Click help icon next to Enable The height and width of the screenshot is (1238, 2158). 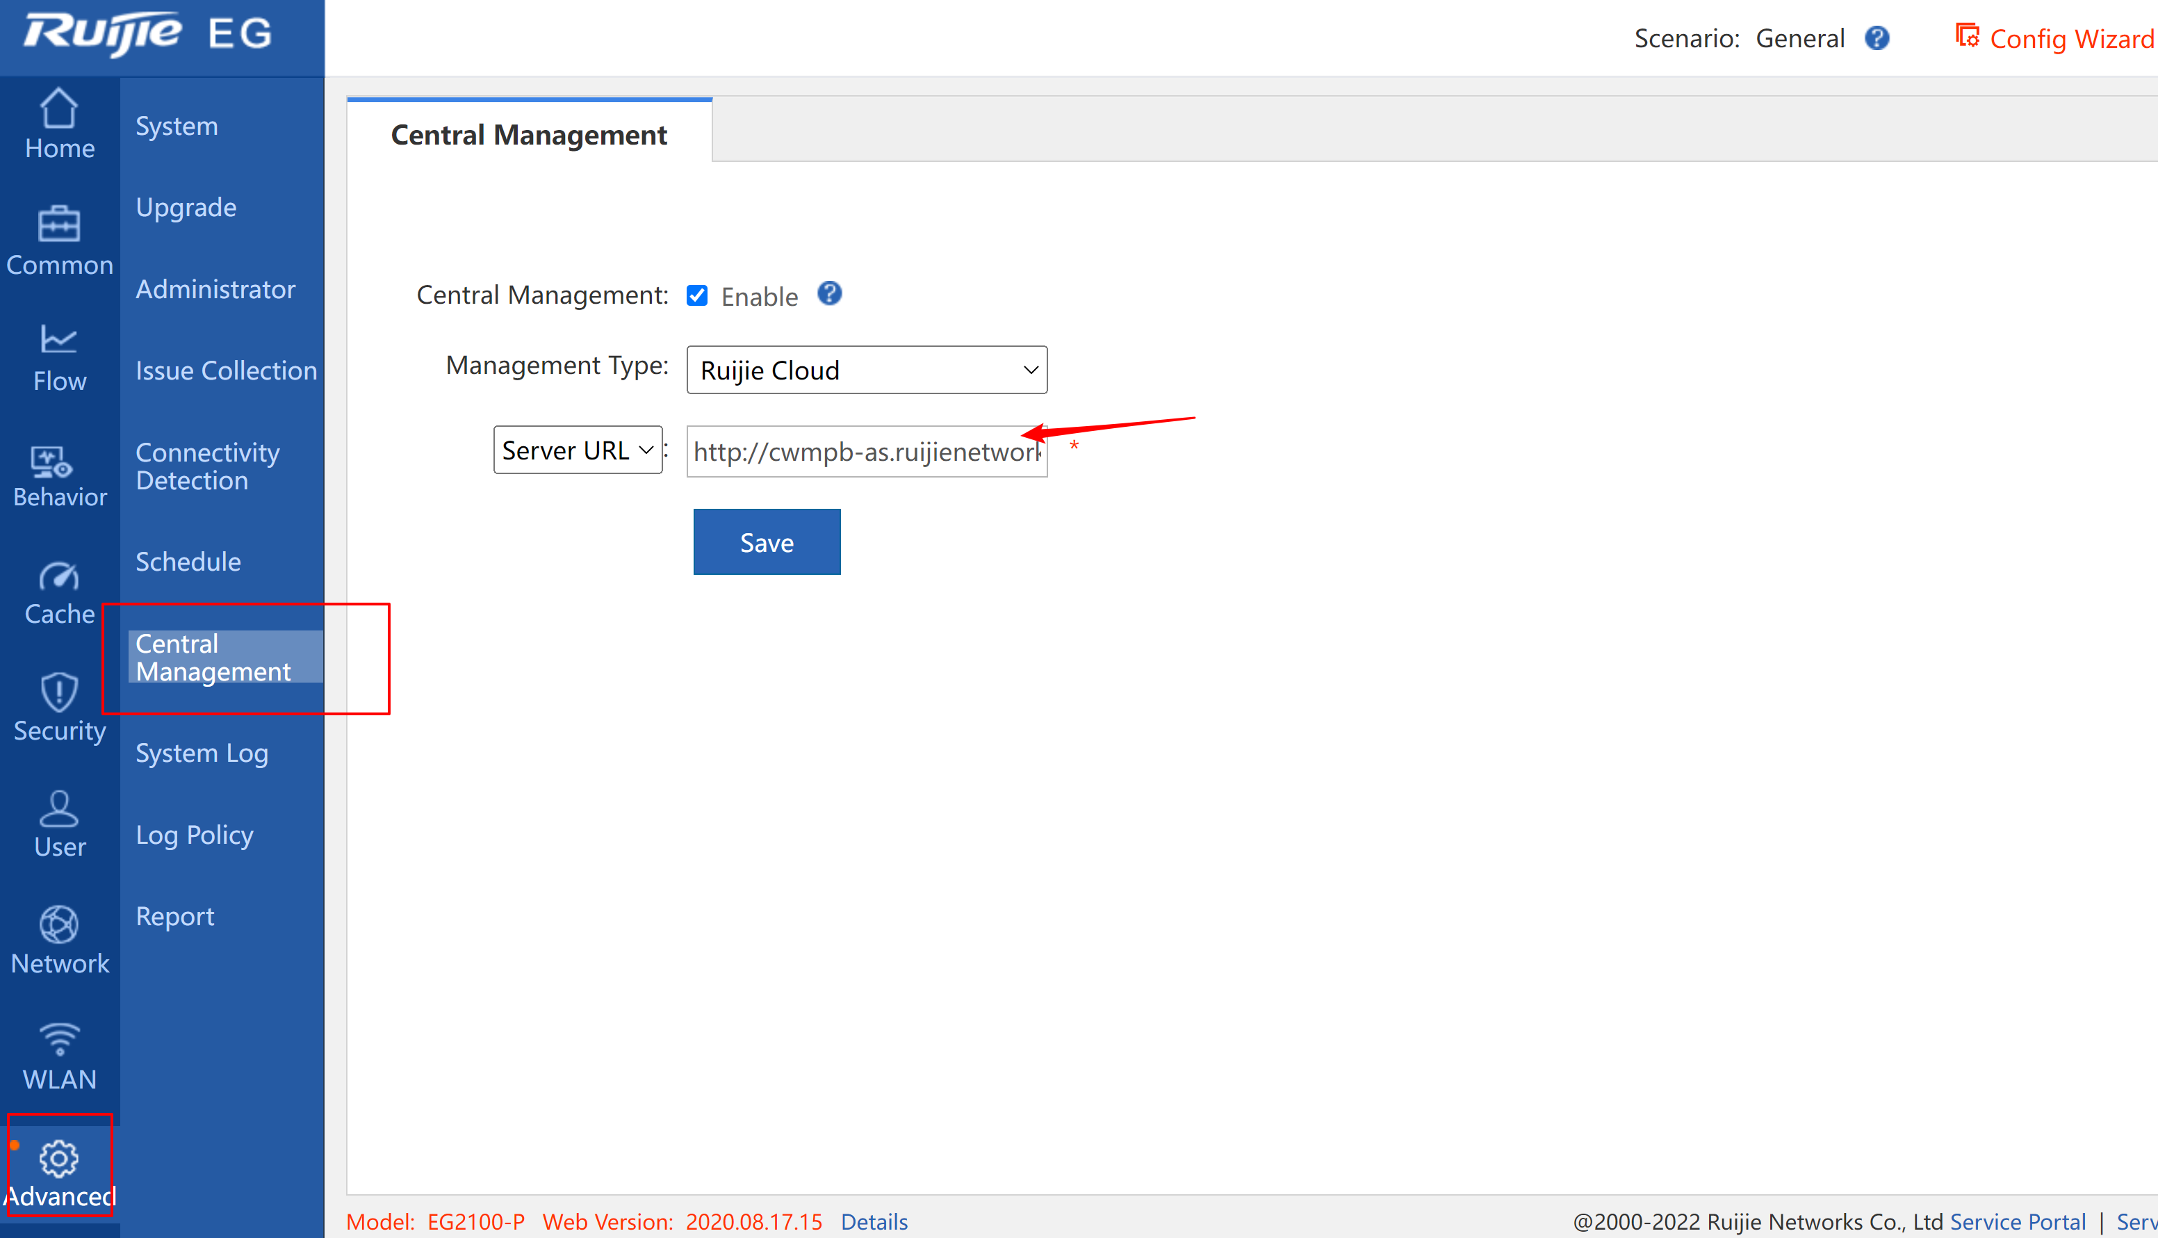pyautogui.click(x=830, y=293)
